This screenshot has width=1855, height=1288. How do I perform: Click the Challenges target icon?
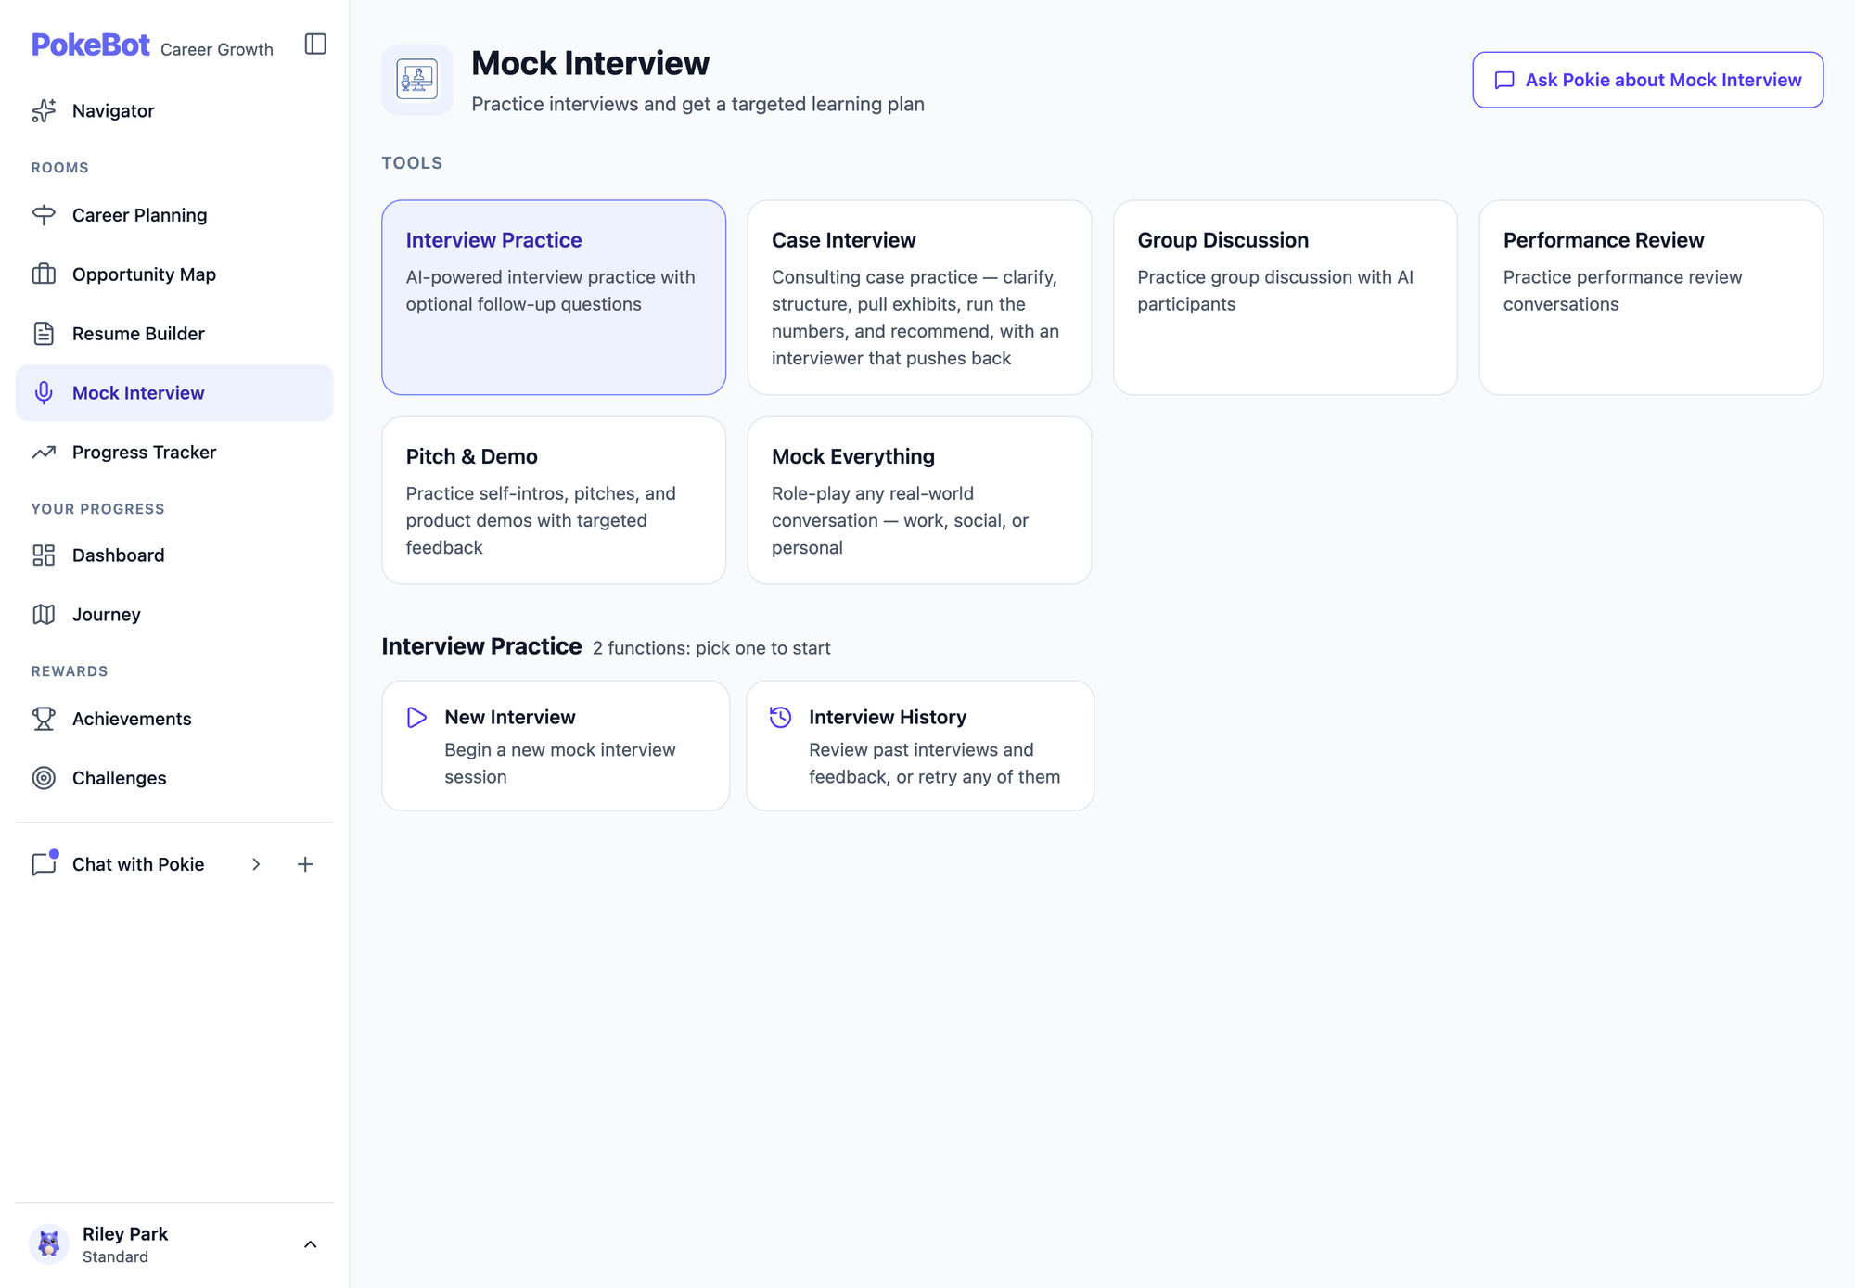point(44,778)
